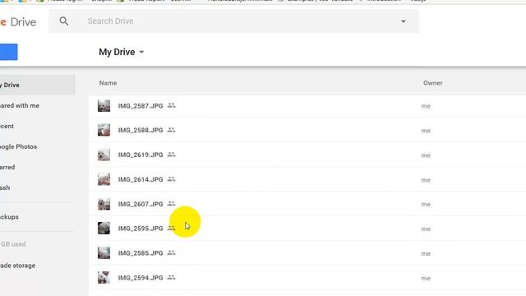Click shared people icon beside IMG_2619.JPG

[x=171, y=155]
